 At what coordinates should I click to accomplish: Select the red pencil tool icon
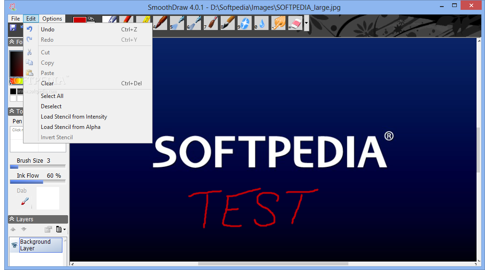(x=126, y=19)
